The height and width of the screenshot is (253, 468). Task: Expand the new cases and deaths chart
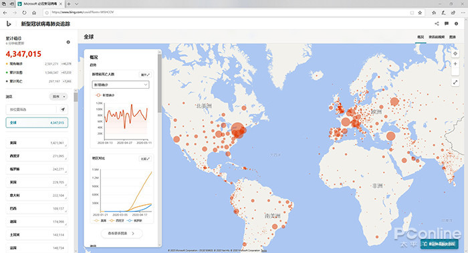(145, 75)
